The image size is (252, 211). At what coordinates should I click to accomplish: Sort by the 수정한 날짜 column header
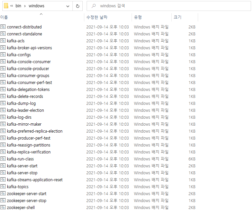pyautogui.click(x=108, y=17)
